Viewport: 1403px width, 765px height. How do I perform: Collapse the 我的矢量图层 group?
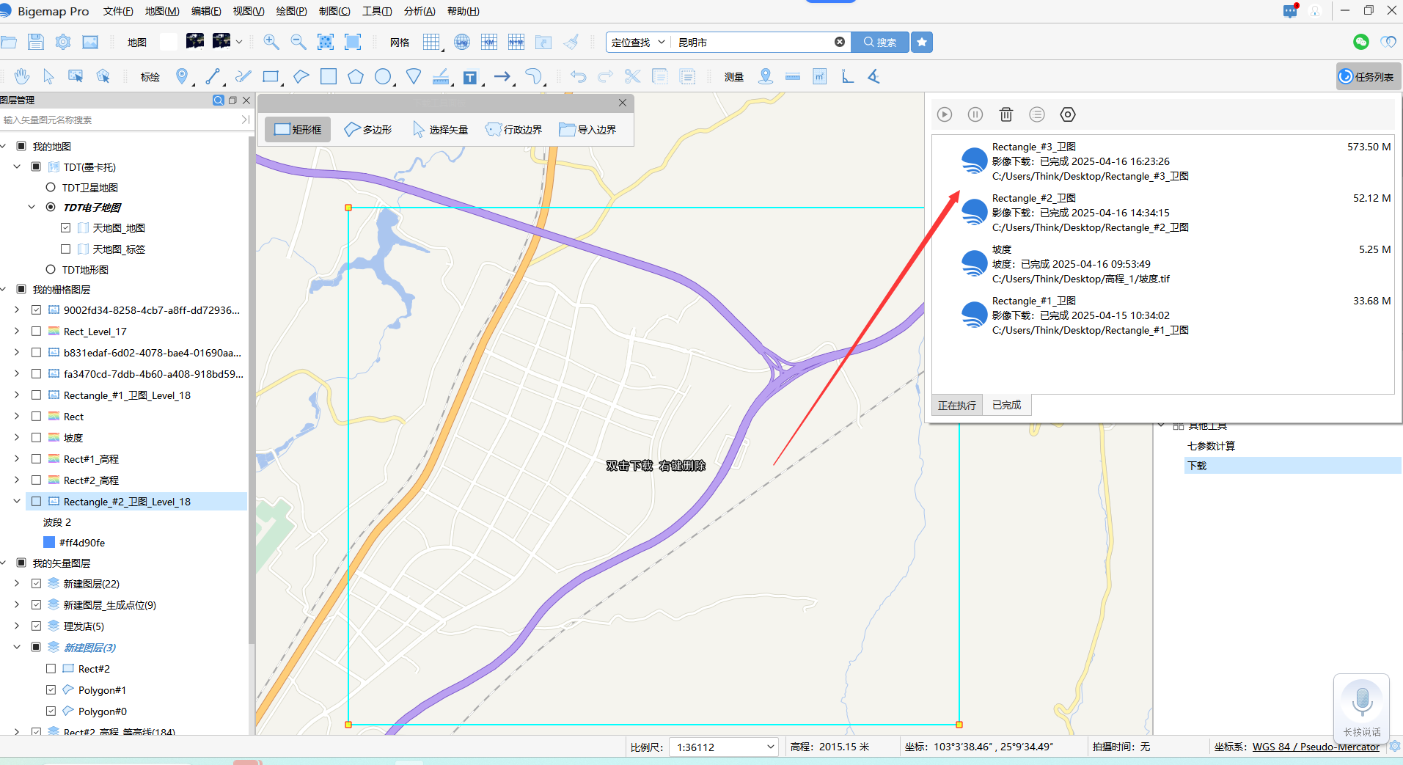pyautogui.click(x=3, y=563)
